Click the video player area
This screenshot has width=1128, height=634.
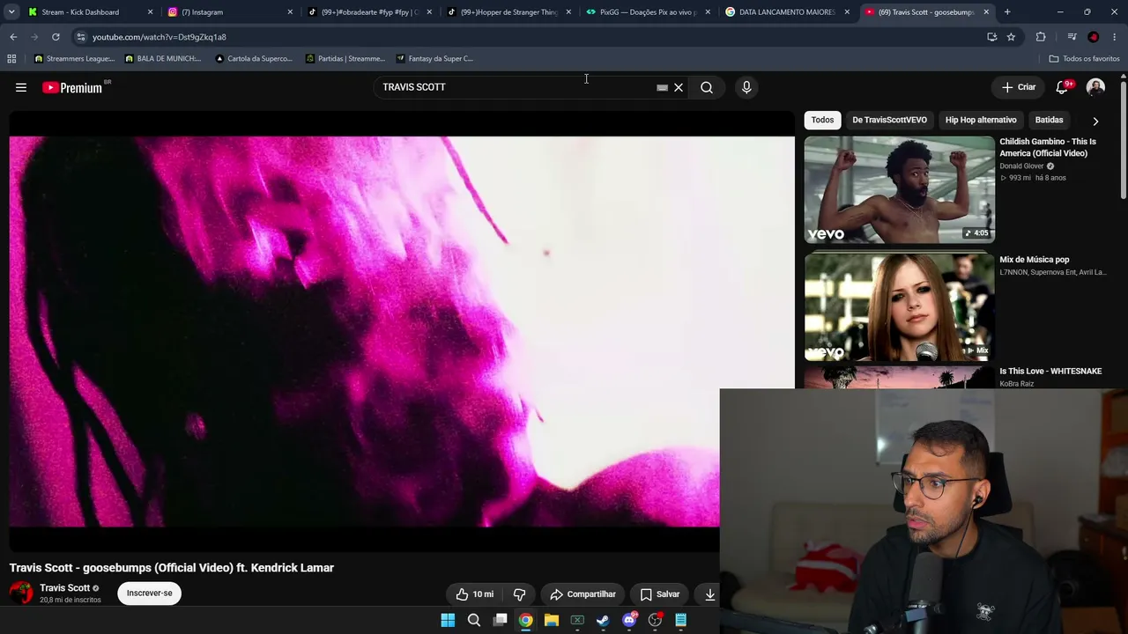pyautogui.click(x=402, y=331)
